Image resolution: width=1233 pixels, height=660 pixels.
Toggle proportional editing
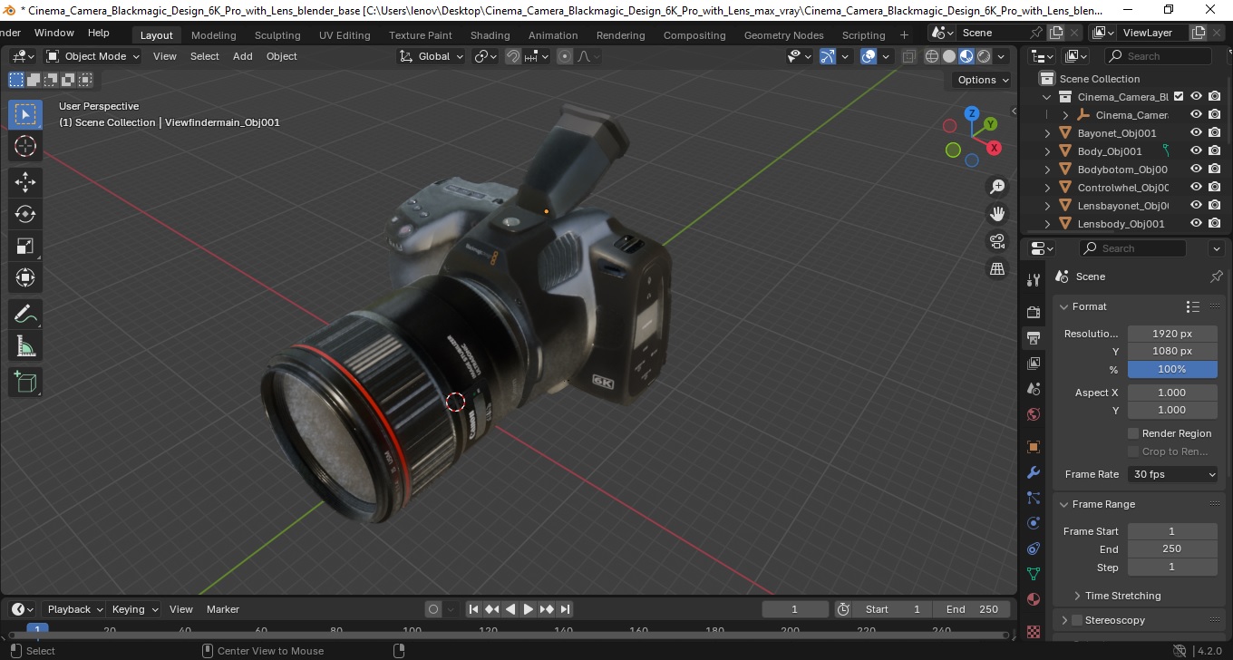coord(565,56)
